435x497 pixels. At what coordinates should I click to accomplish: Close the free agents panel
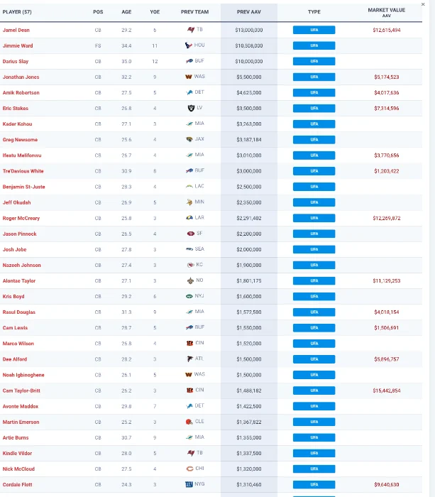click(x=423, y=4)
